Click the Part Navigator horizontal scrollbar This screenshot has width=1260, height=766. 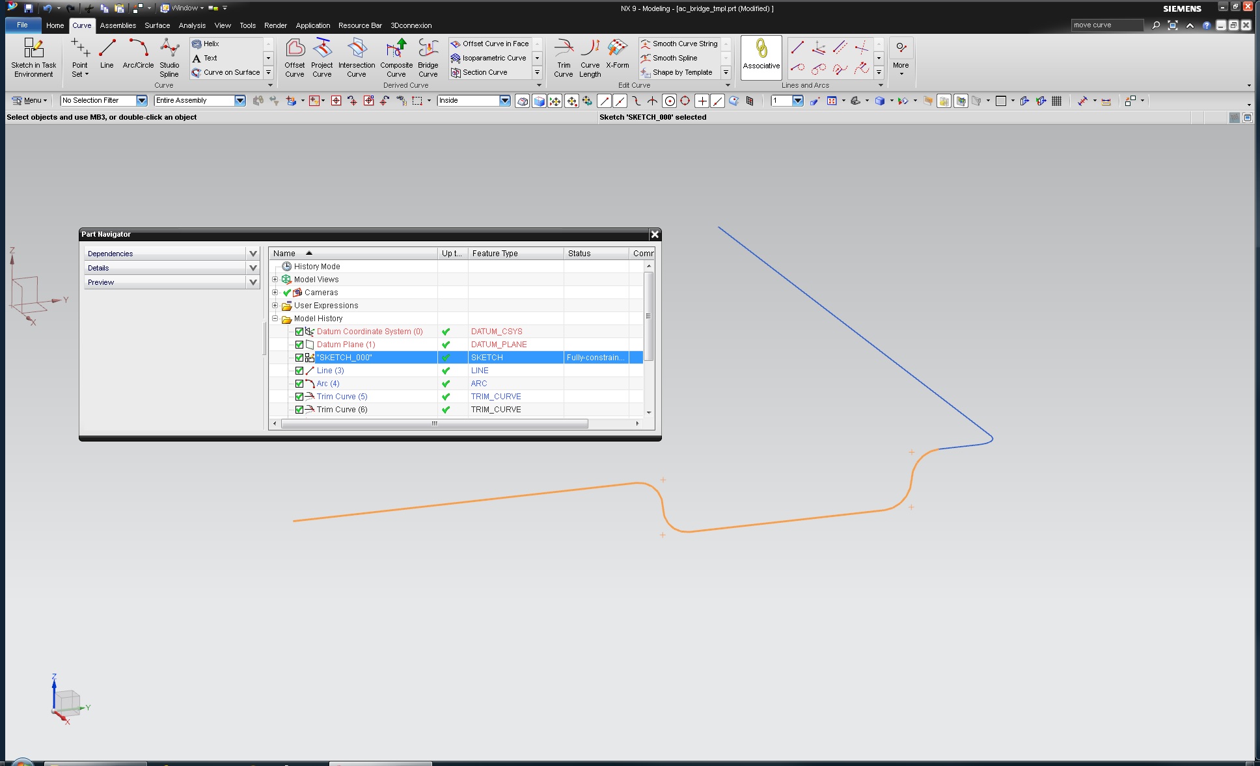pos(434,424)
